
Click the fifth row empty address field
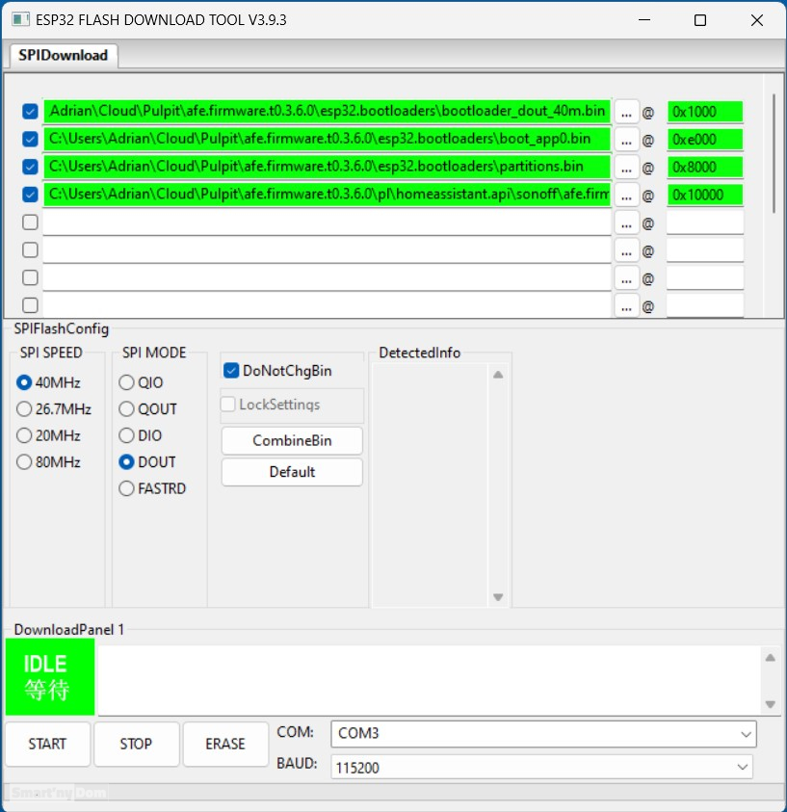(705, 223)
